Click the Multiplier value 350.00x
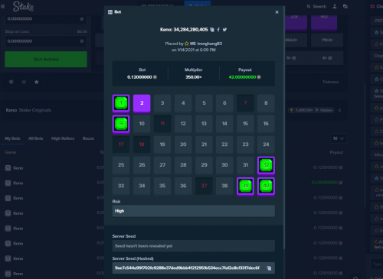This screenshot has height=279, width=383. (x=194, y=77)
